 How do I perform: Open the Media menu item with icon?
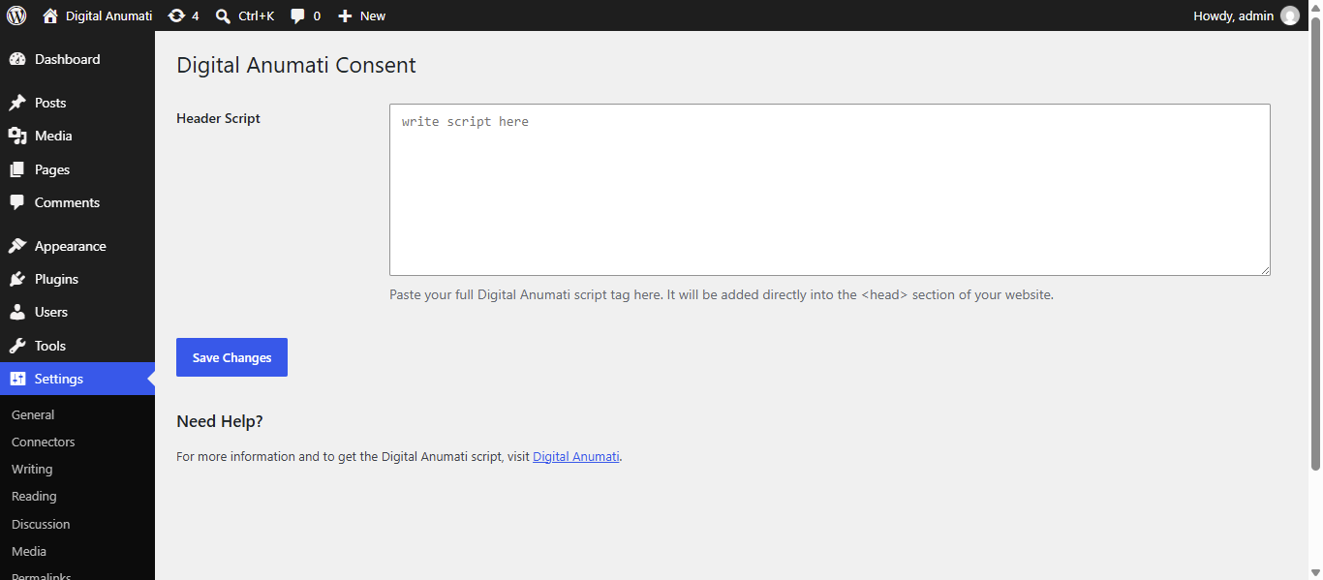[77, 136]
